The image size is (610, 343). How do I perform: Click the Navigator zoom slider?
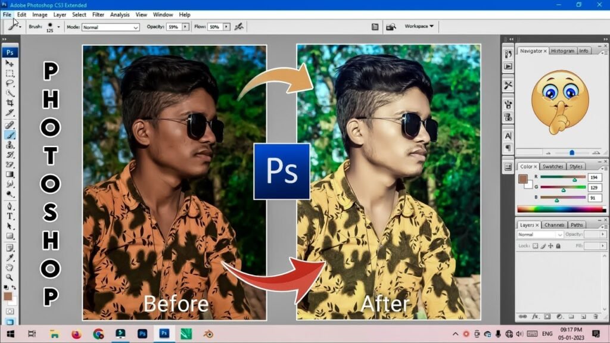572,152
